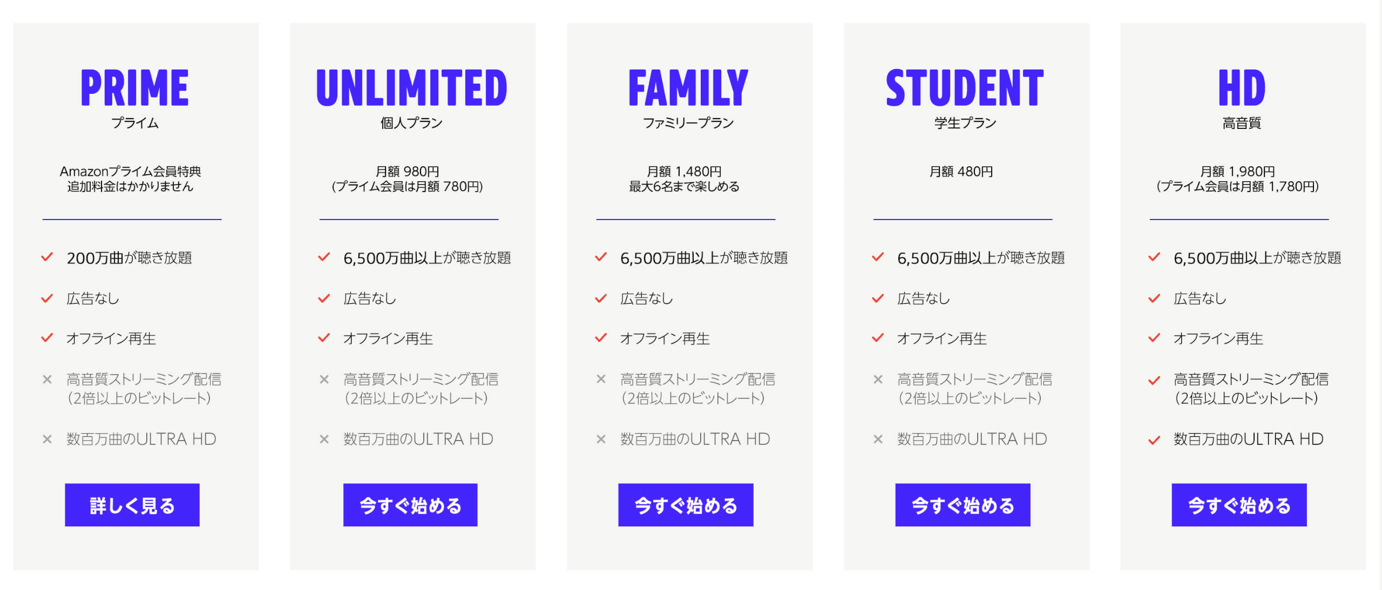This screenshot has height=590, width=1382.
Task: Click the HD plan heading
Action: pyautogui.click(x=1242, y=88)
